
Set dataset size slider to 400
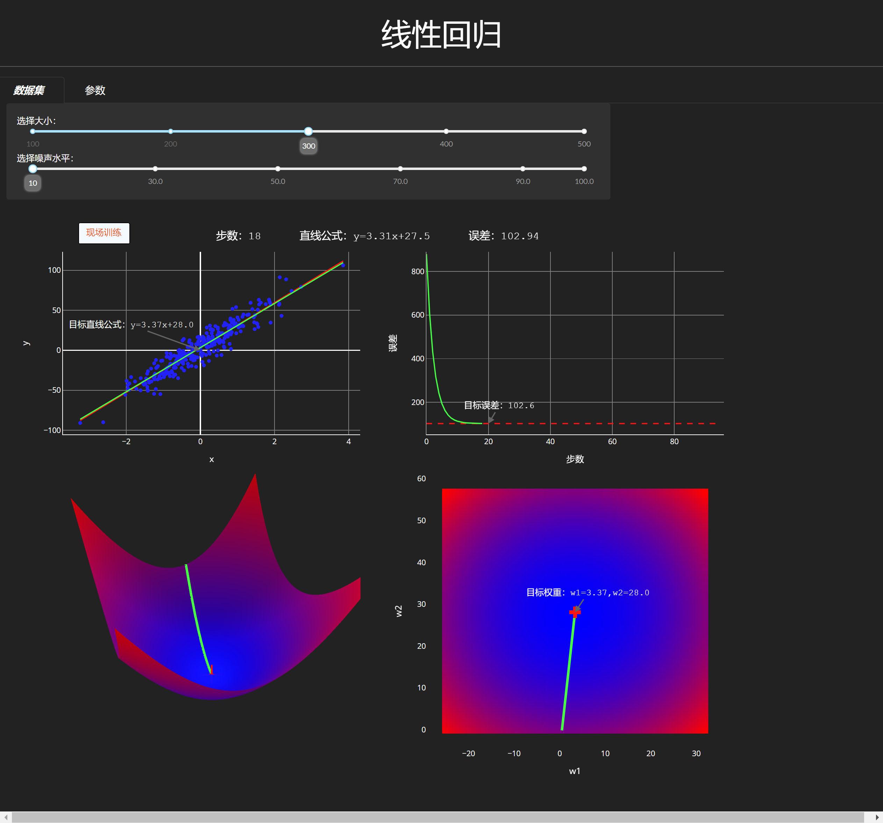click(446, 132)
